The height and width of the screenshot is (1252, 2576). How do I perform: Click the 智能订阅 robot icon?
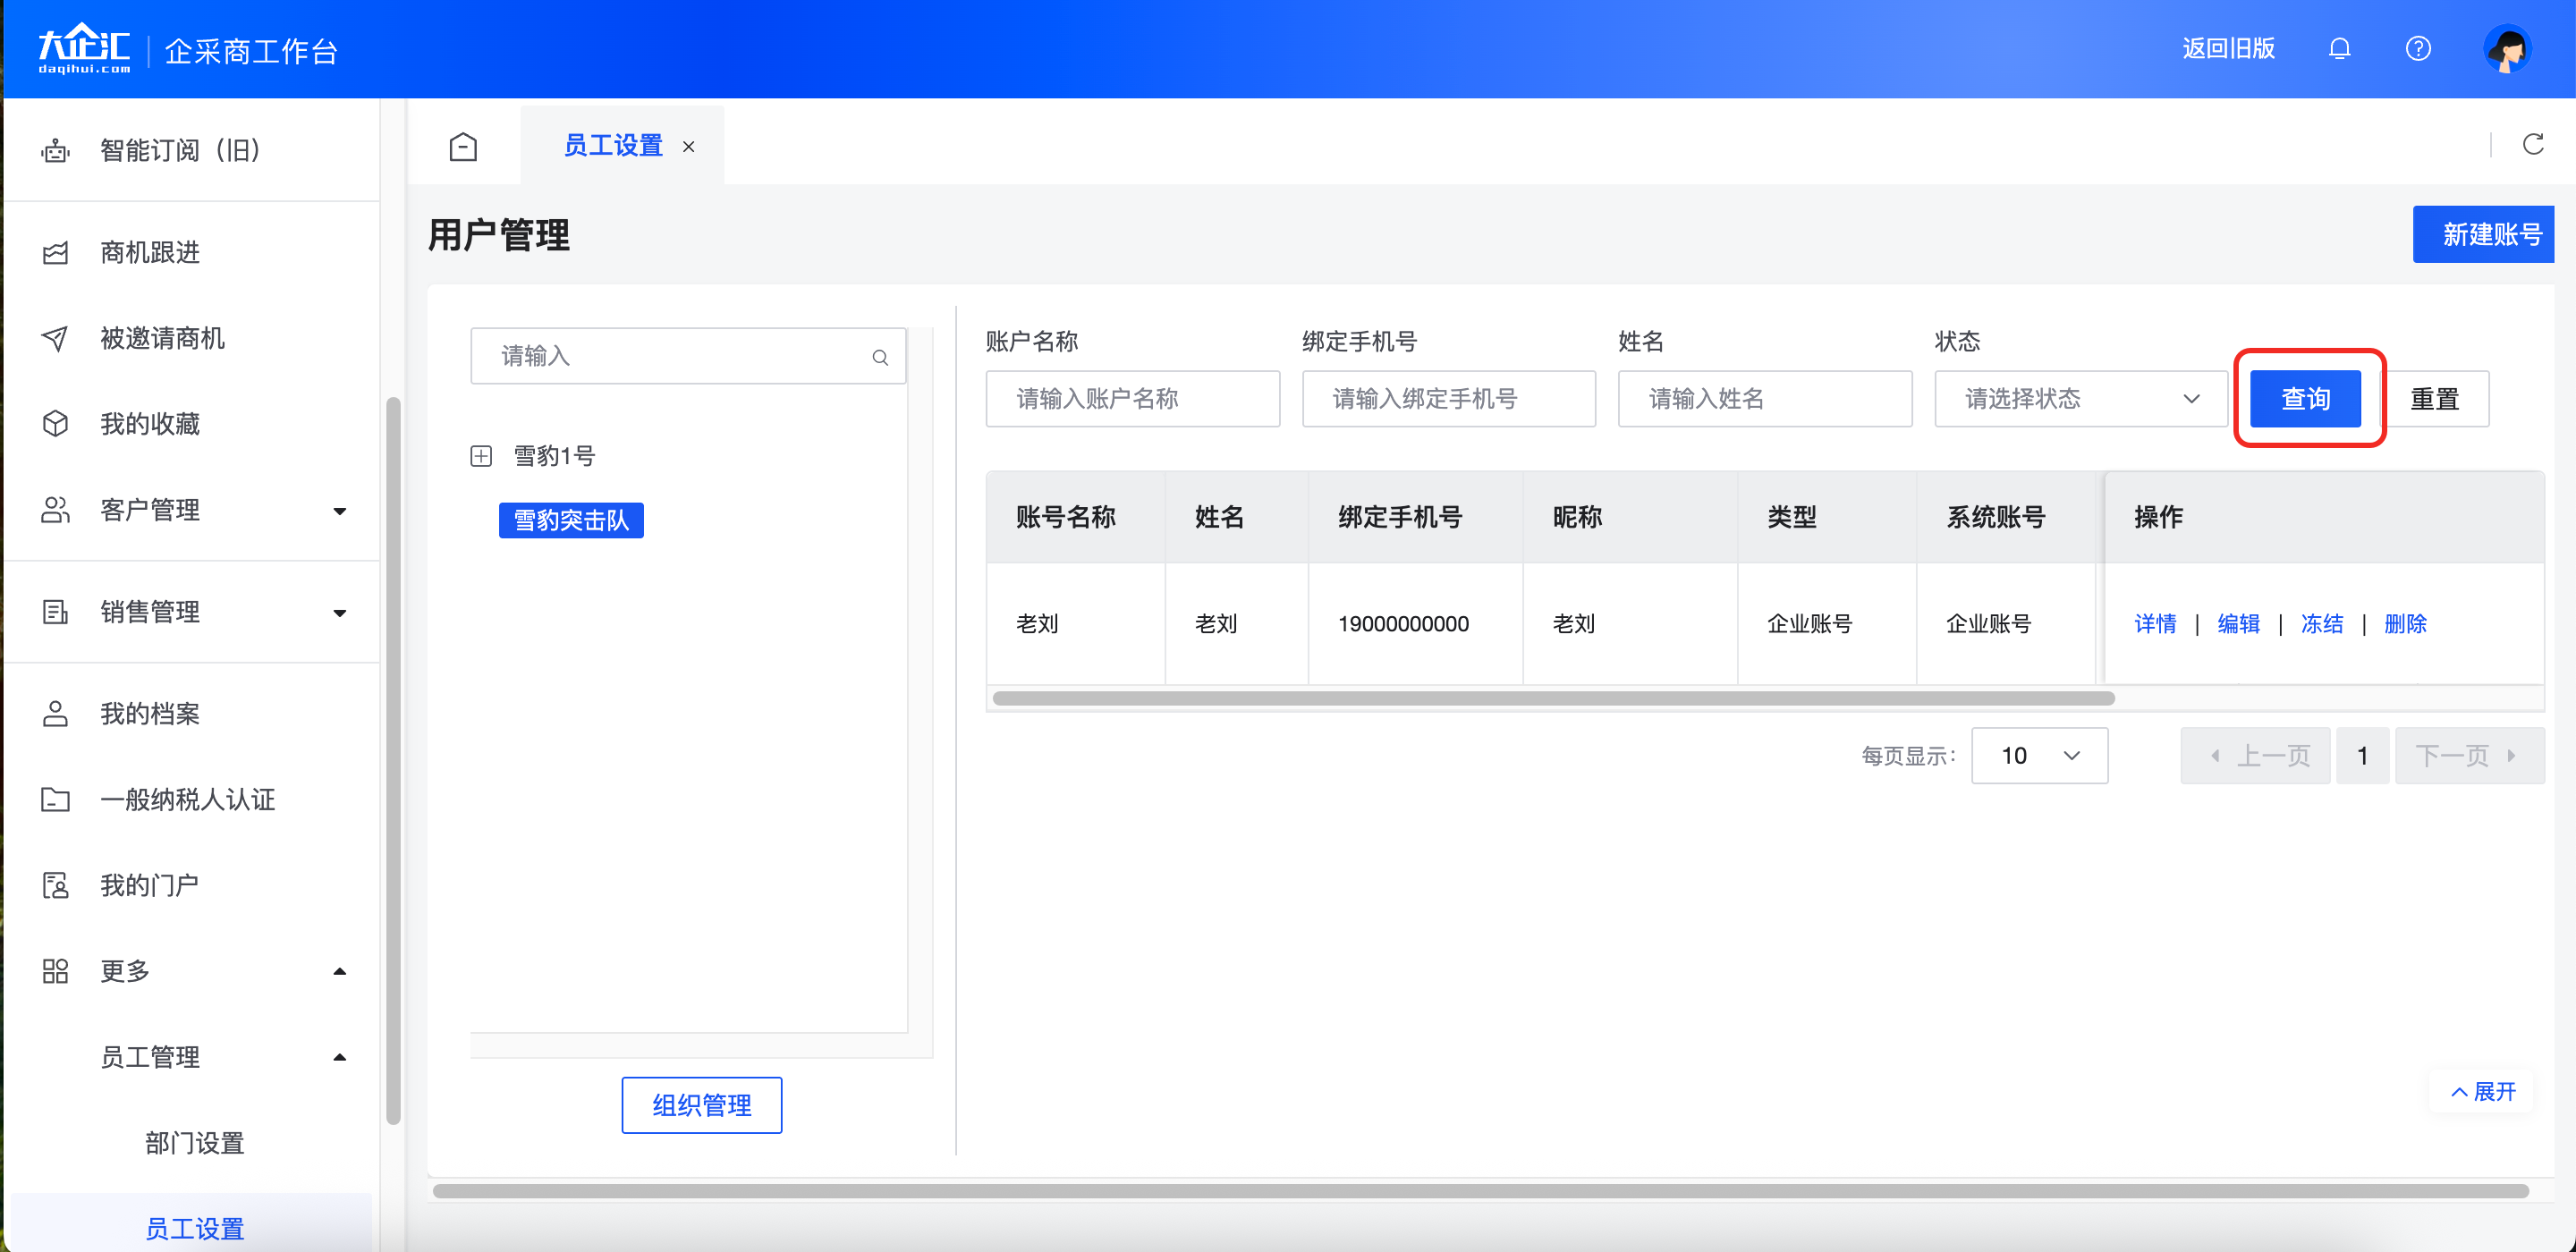56,151
